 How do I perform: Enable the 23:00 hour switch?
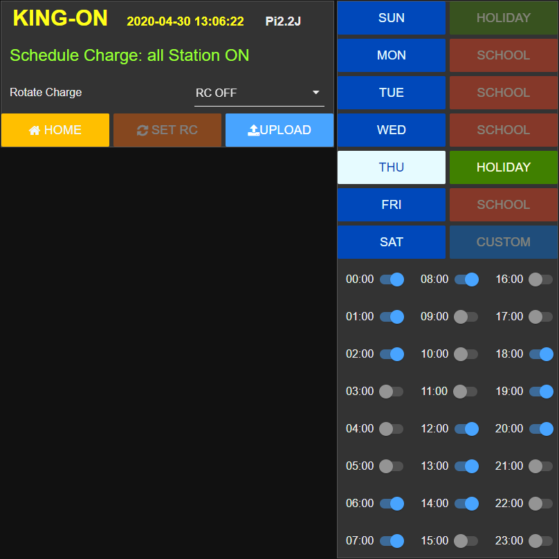[x=540, y=541]
